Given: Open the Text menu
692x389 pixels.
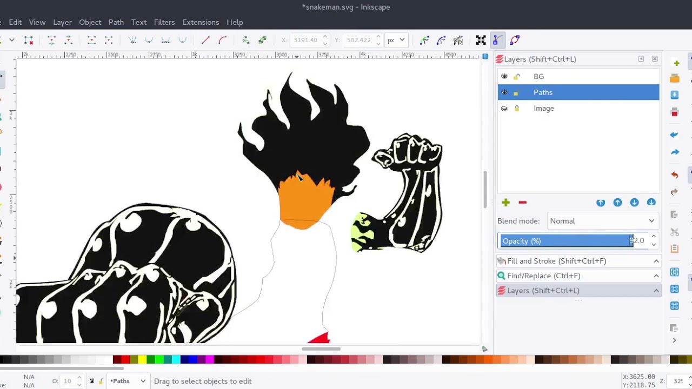Looking at the screenshot, I should (x=139, y=22).
